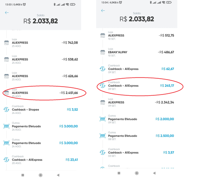Open AliExpress transaction of -R$ 2.451,66
The width and height of the screenshot is (198, 180).
pyautogui.click(x=41, y=93)
